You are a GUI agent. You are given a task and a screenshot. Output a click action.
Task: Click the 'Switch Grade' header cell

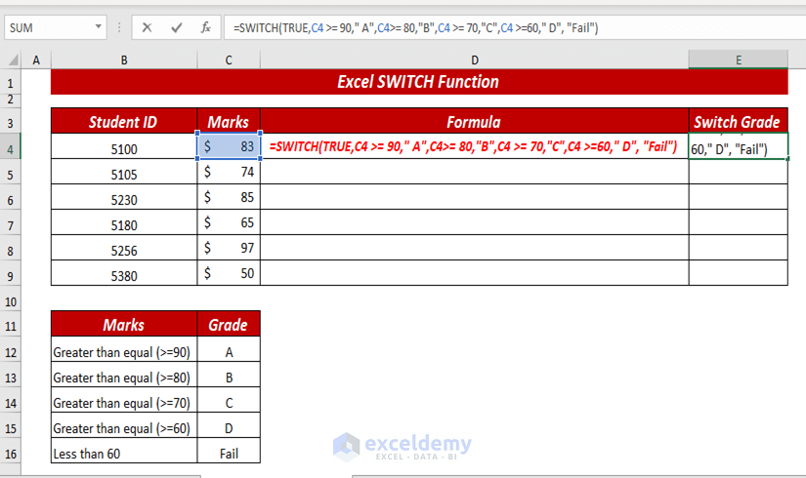pos(739,122)
